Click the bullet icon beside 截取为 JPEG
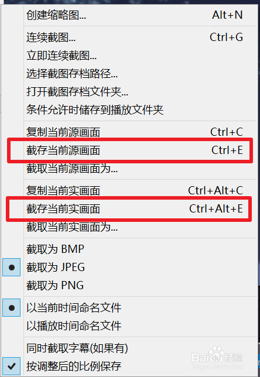The image size is (260, 377). pyautogui.click(x=12, y=268)
